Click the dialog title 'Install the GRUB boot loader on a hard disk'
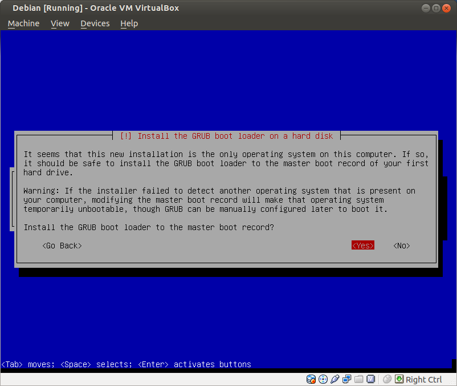The image size is (457, 386). pyautogui.click(x=226, y=136)
